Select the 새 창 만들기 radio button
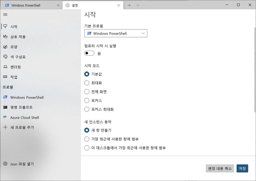The image size is (256, 181). tap(87, 130)
